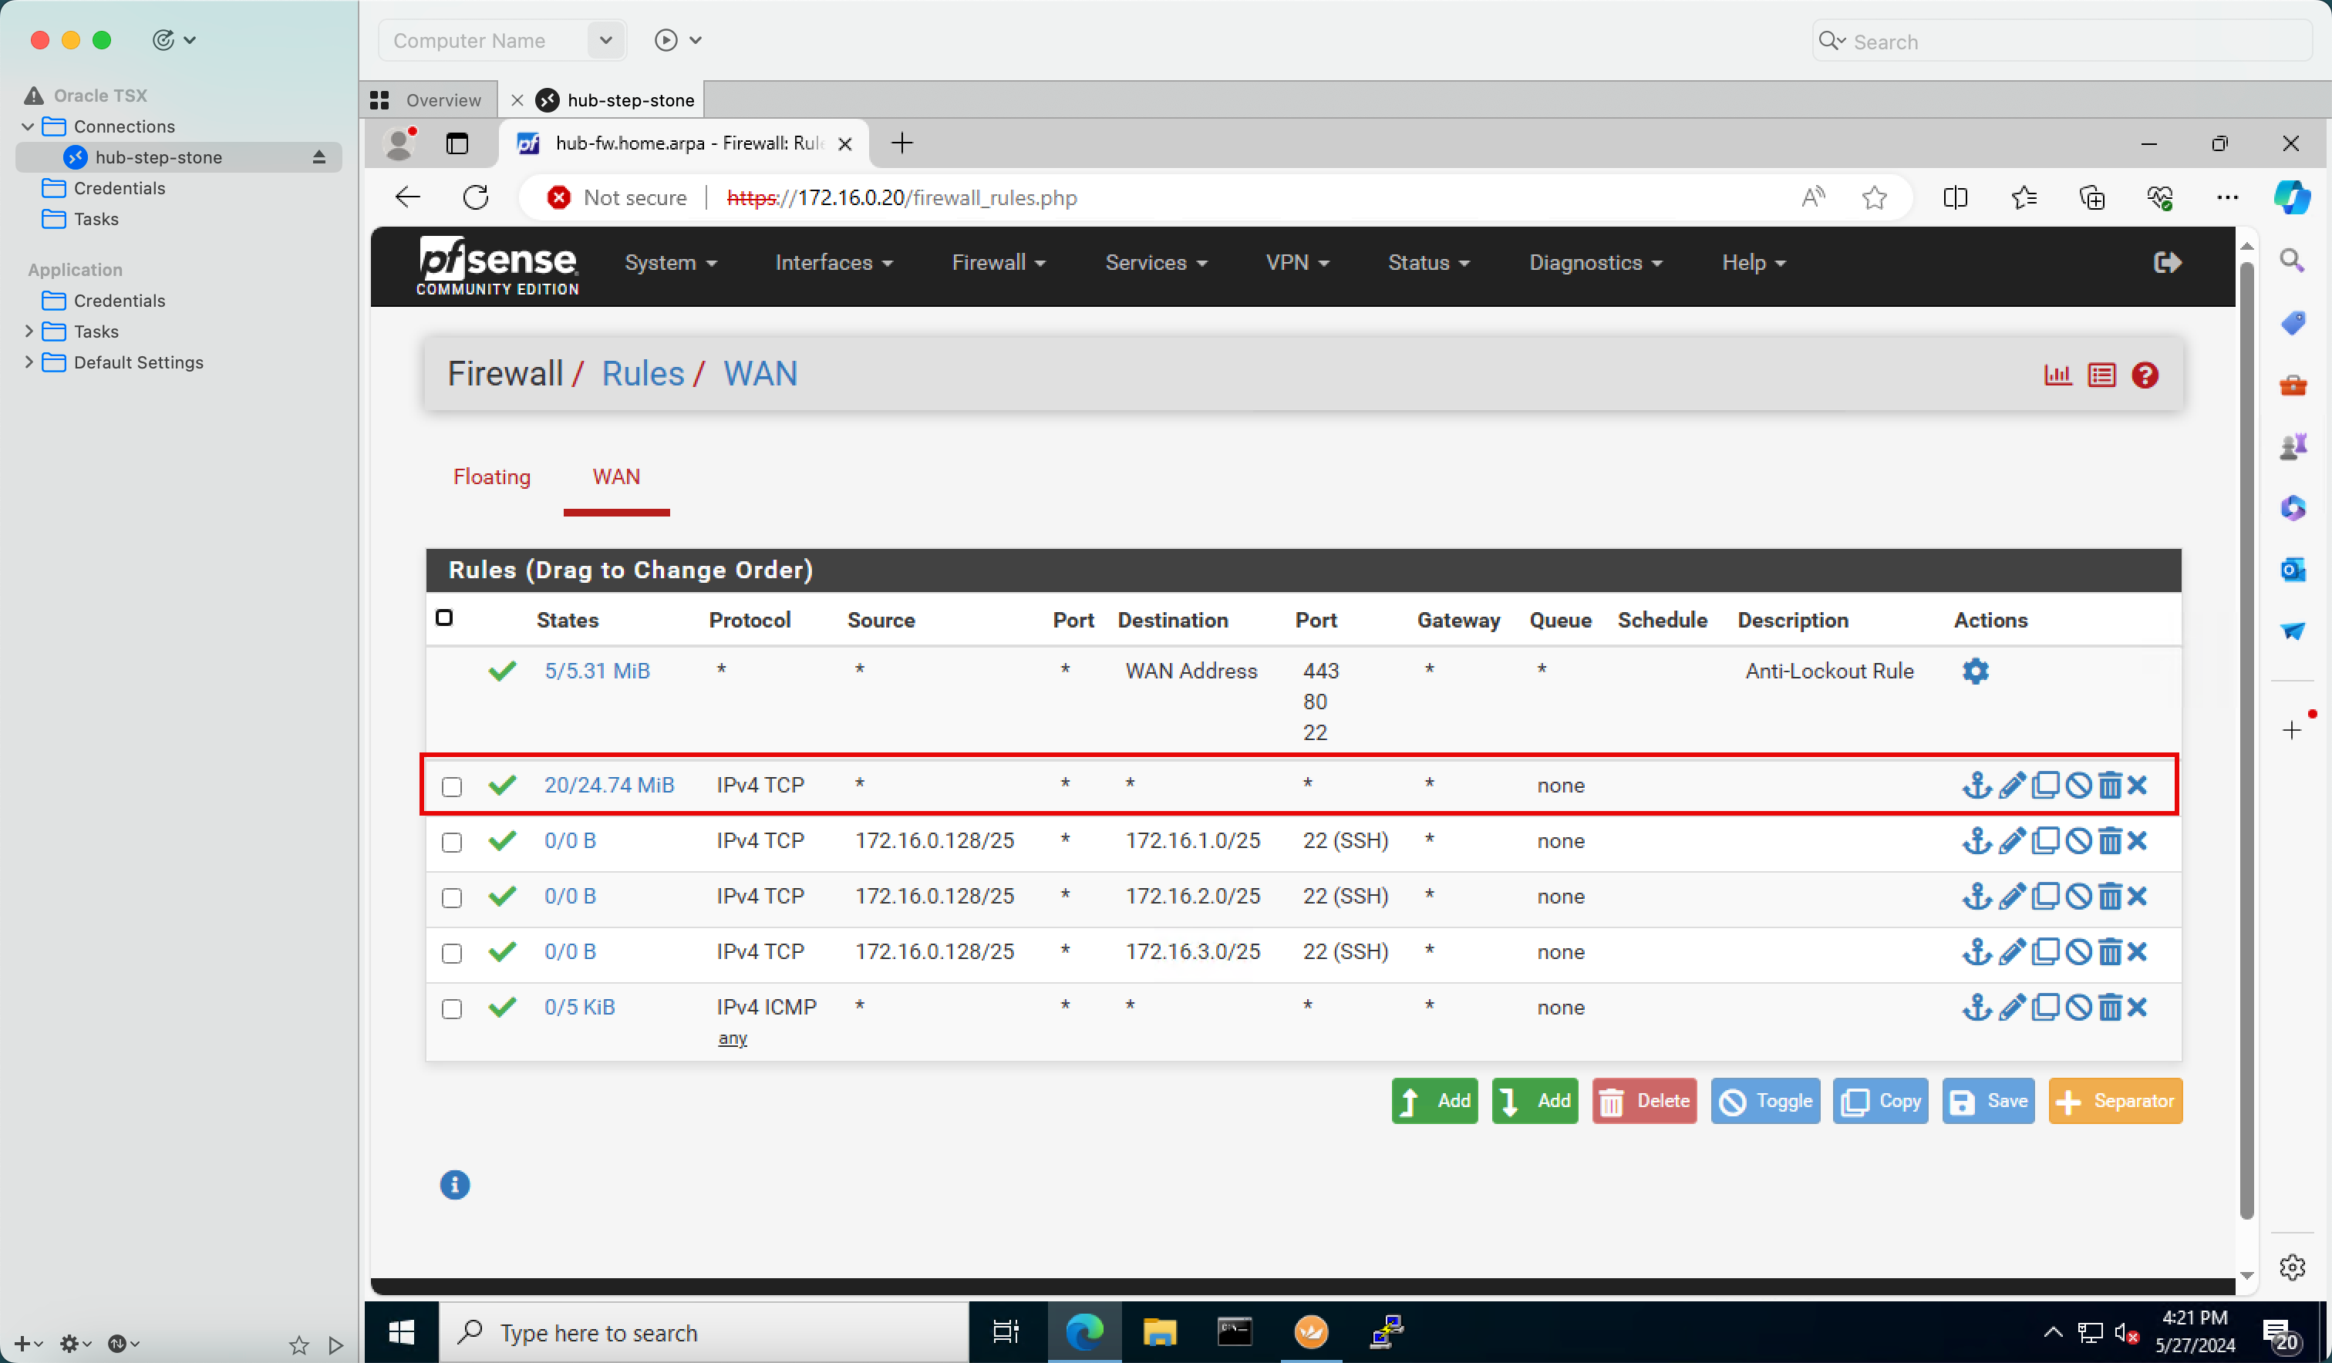
Task: Switch to the Floating rules tab
Action: [491, 476]
